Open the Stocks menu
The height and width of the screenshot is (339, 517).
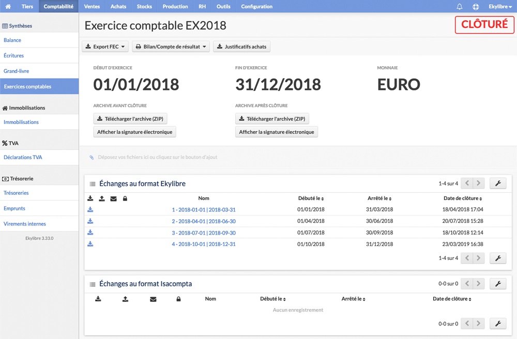[144, 7]
